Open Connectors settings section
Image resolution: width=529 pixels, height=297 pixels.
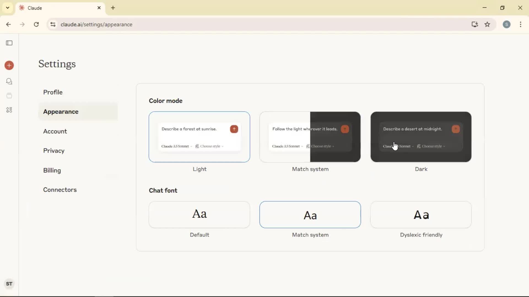pyautogui.click(x=60, y=190)
